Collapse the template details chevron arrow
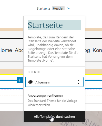Viewport: 102px width, 126px height. tap(69, 8)
